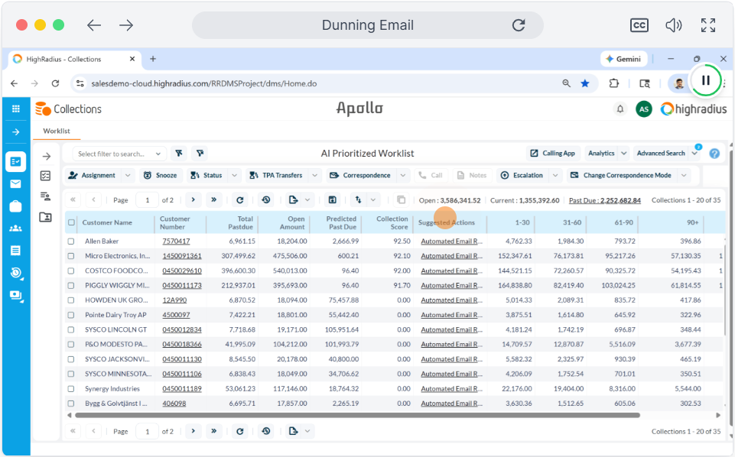This screenshot has height=457, width=735.
Task: Click the briefcase icon in left sidebar
Action: click(x=15, y=206)
